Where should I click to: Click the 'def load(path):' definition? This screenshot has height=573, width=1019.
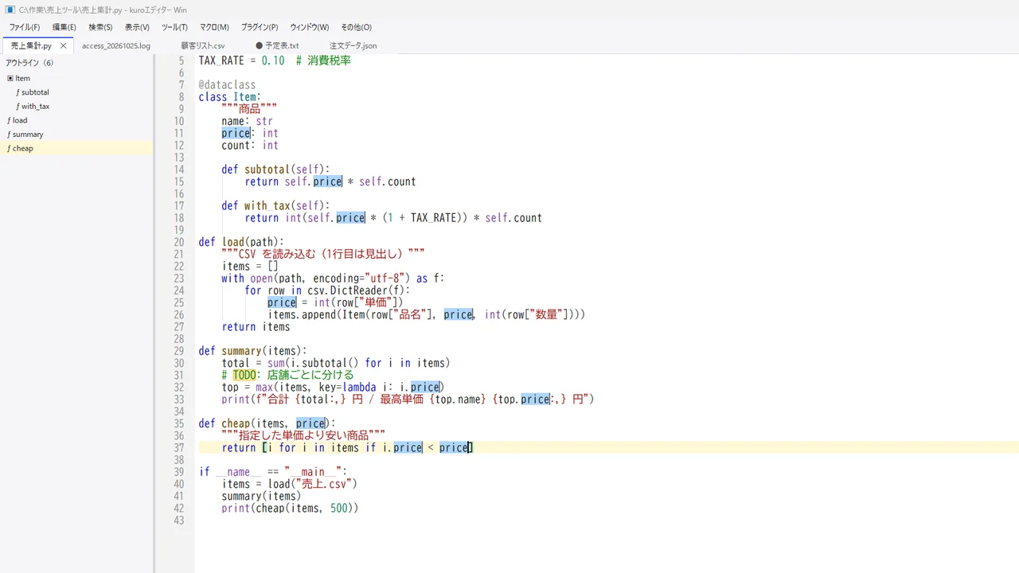[x=241, y=242]
